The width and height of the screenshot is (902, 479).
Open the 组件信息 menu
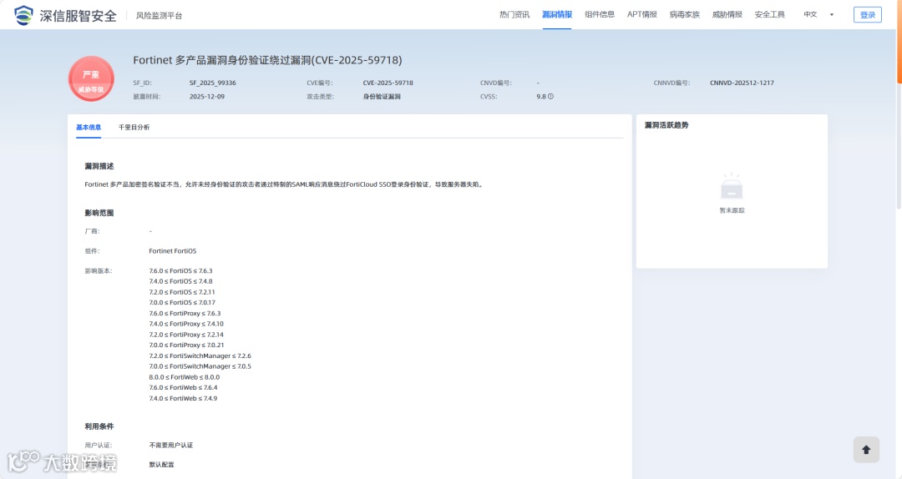[x=600, y=14]
